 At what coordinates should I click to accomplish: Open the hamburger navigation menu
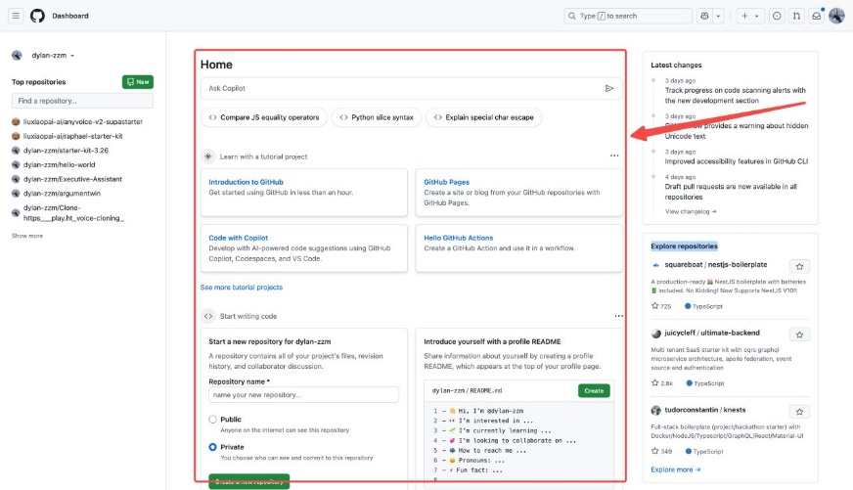click(17, 16)
